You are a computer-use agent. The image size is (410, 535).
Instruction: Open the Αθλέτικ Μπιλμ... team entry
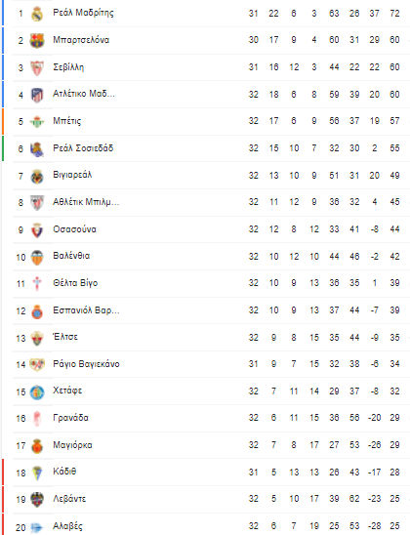86,202
